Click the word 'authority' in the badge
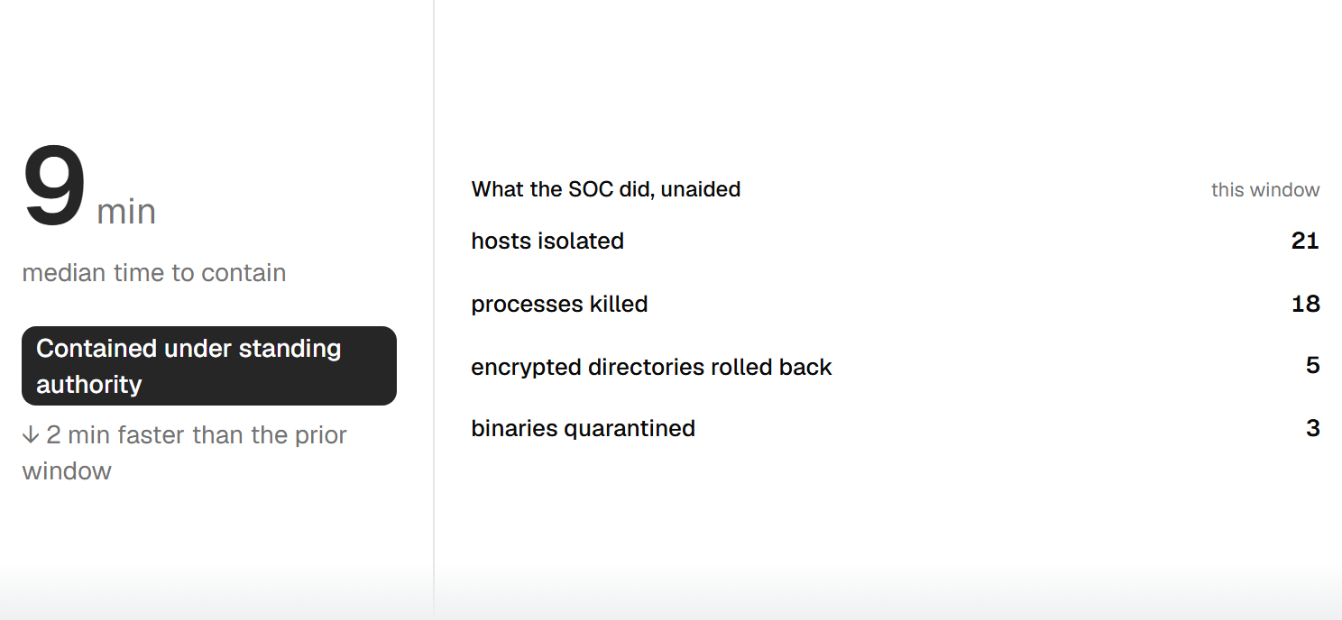Viewport: 1342px width, 620px height. click(89, 385)
